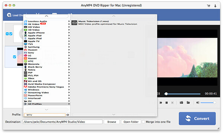Click the profile list bottom chevron

[x=46, y=110]
